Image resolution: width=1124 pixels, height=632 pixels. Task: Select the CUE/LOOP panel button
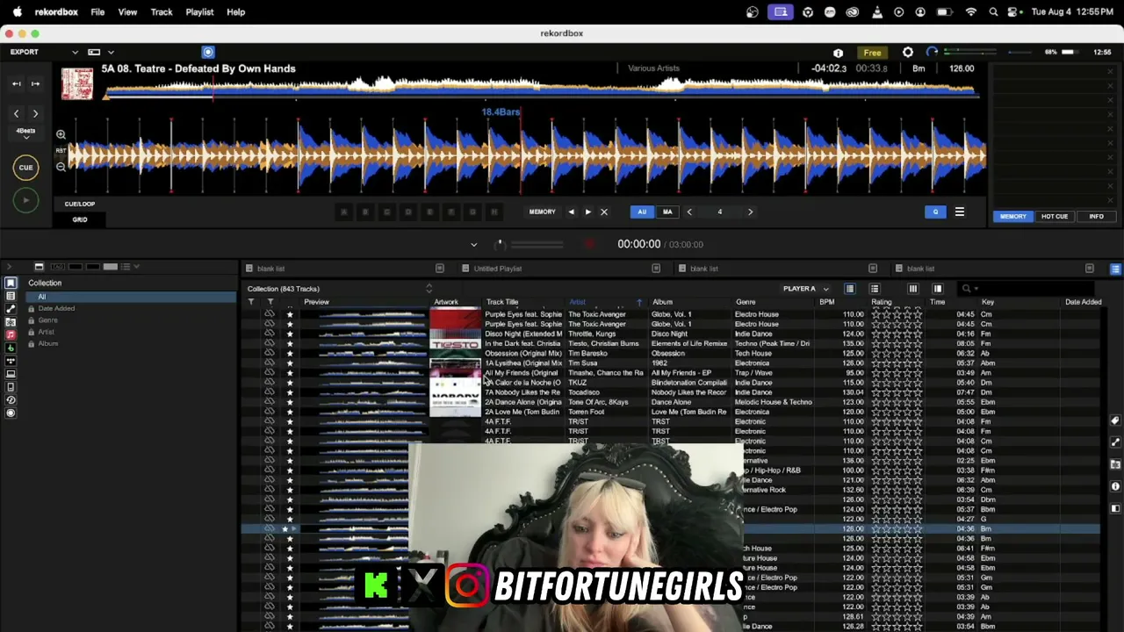[80, 204]
